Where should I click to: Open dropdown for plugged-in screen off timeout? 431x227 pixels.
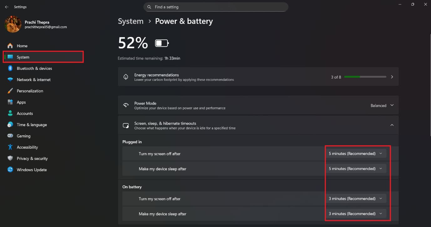[x=357, y=153]
